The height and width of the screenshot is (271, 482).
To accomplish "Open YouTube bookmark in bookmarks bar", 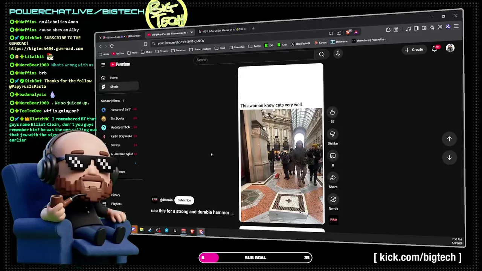I will 117,53.
